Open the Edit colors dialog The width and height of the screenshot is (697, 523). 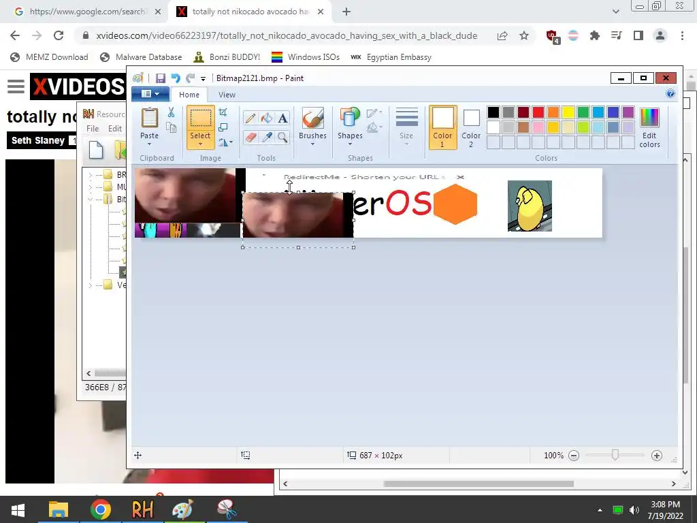pos(649,127)
